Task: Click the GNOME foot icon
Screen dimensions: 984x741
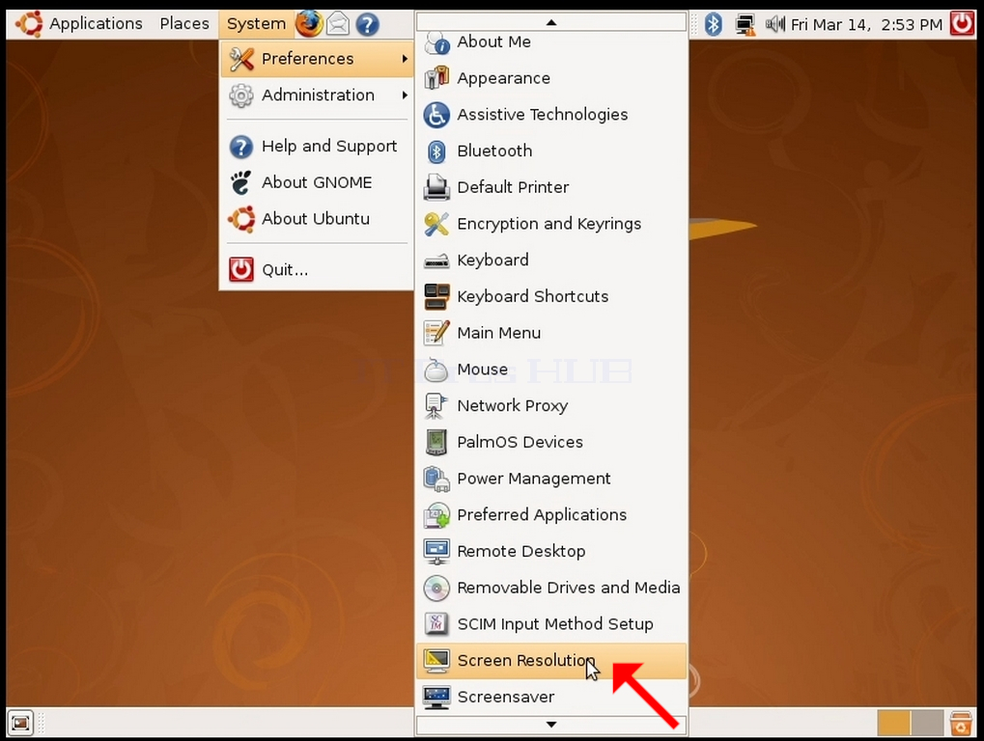Action: click(x=241, y=182)
